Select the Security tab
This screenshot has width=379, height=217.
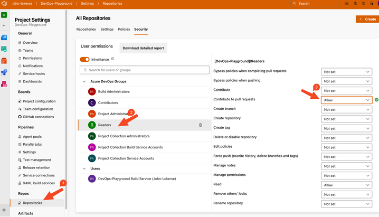[141, 29]
